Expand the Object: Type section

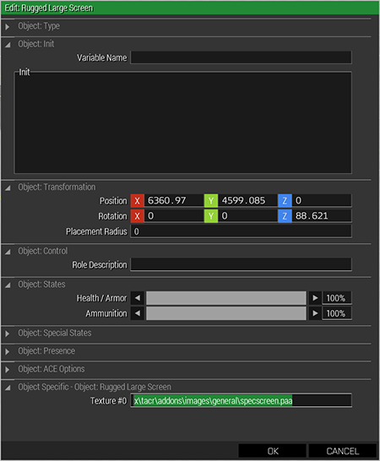click(x=8, y=27)
